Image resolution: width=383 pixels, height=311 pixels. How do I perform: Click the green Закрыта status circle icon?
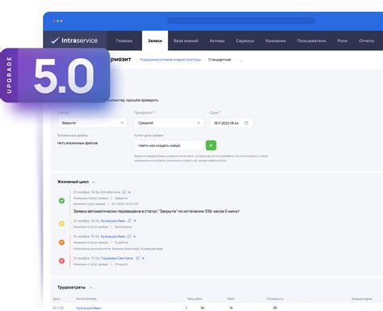(x=61, y=200)
